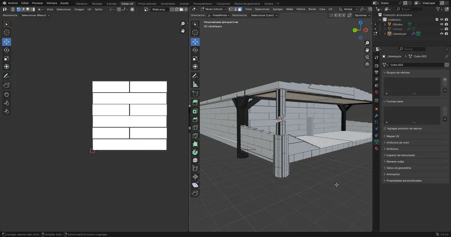Toggle camera view icon in 3D viewport
The image size is (451, 237).
click(367, 57)
